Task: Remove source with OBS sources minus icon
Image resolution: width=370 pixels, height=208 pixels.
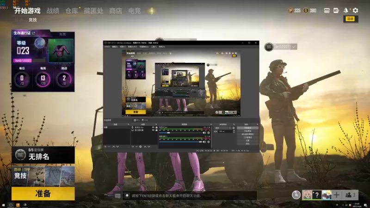Action: 136,147
